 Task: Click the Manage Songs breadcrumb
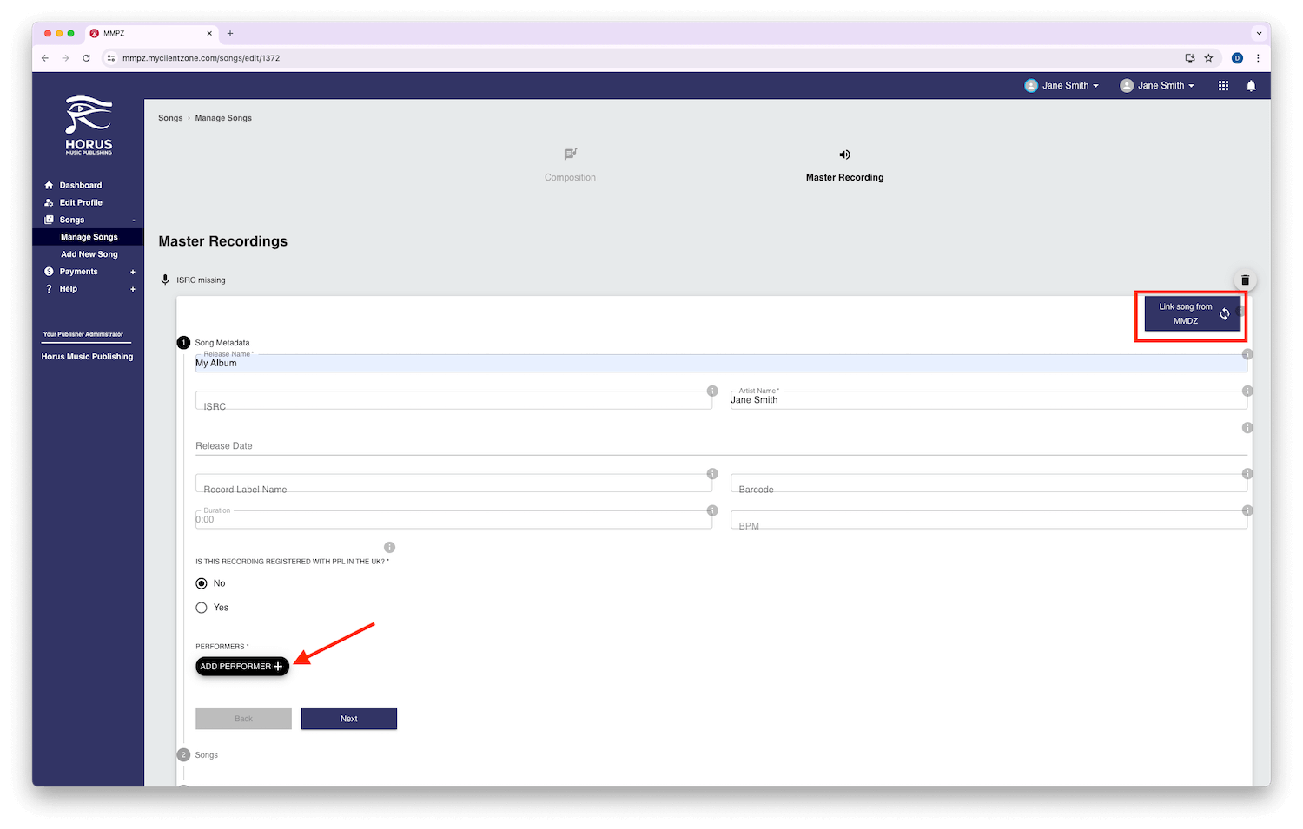pyautogui.click(x=223, y=118)
